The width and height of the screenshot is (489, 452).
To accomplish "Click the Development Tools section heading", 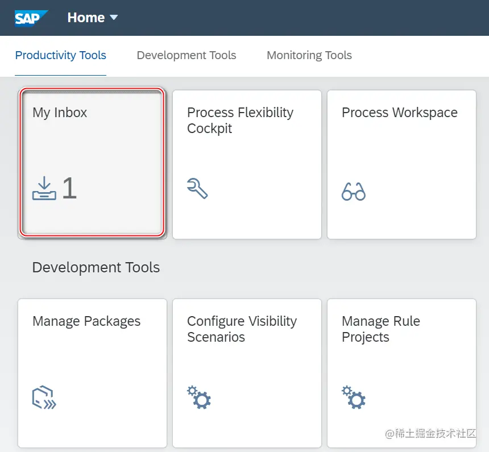I will [96, 268].
